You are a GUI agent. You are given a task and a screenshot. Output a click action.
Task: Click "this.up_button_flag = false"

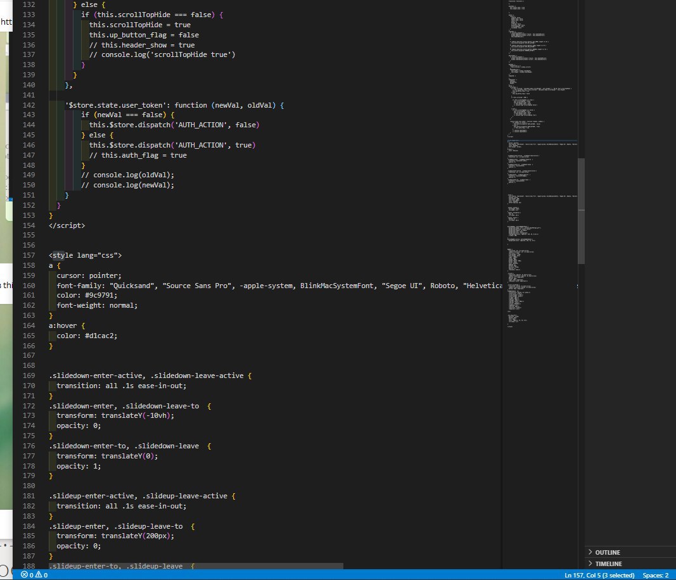[144, 35]
